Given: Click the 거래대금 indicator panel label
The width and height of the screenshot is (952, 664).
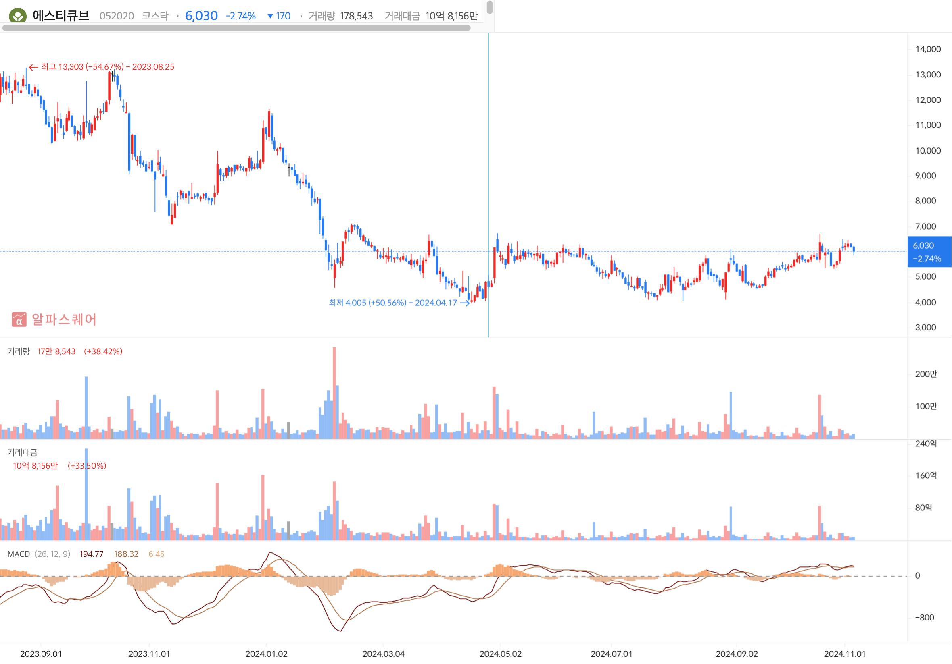Looking at the screenshot, I should point(23,453).
